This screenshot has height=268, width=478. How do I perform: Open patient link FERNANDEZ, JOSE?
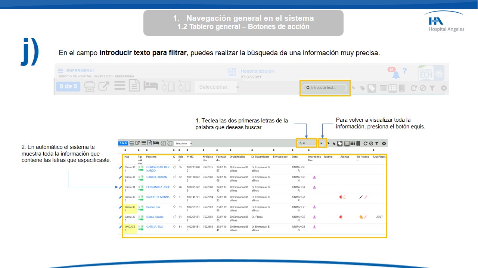click(x=158, y=187)
